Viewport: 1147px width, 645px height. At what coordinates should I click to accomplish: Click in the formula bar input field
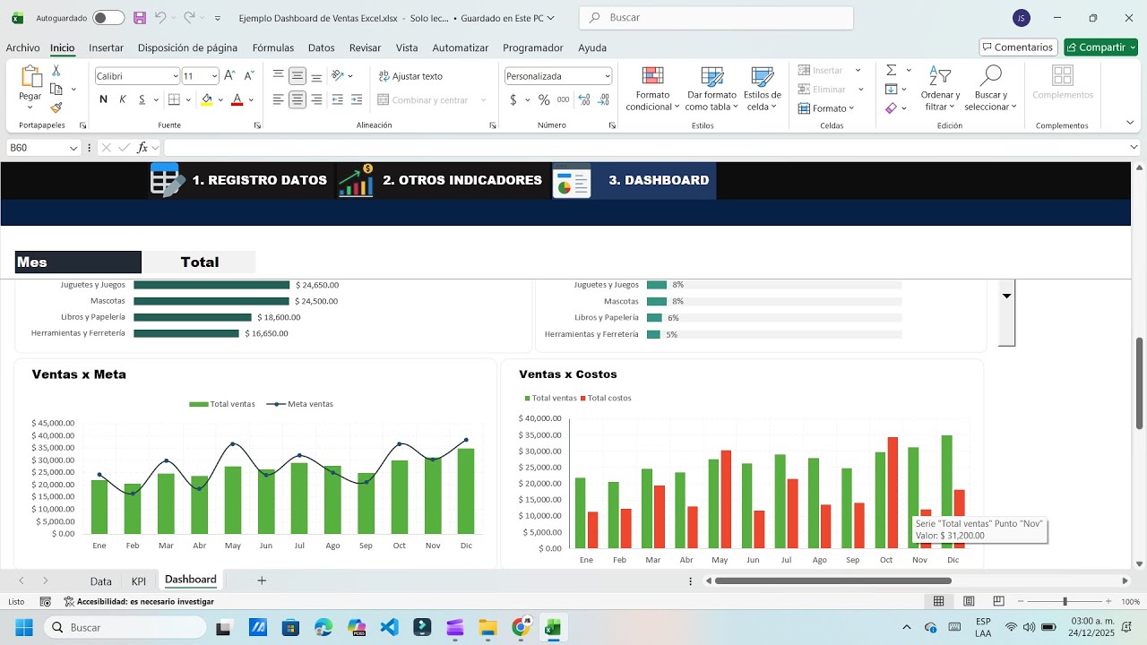click(x=645, y=148)
